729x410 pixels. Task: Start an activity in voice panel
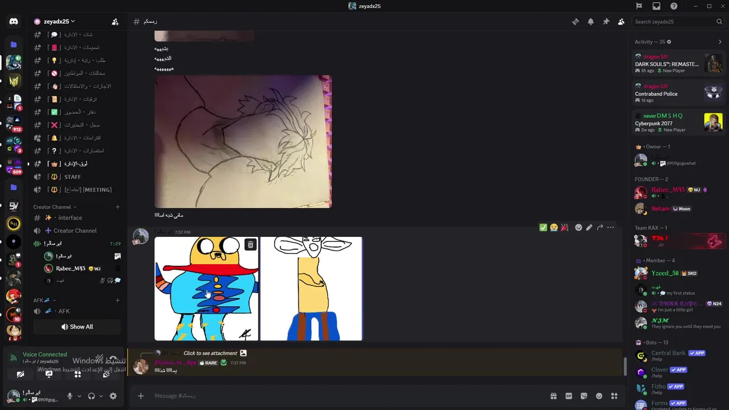[78, 374]
